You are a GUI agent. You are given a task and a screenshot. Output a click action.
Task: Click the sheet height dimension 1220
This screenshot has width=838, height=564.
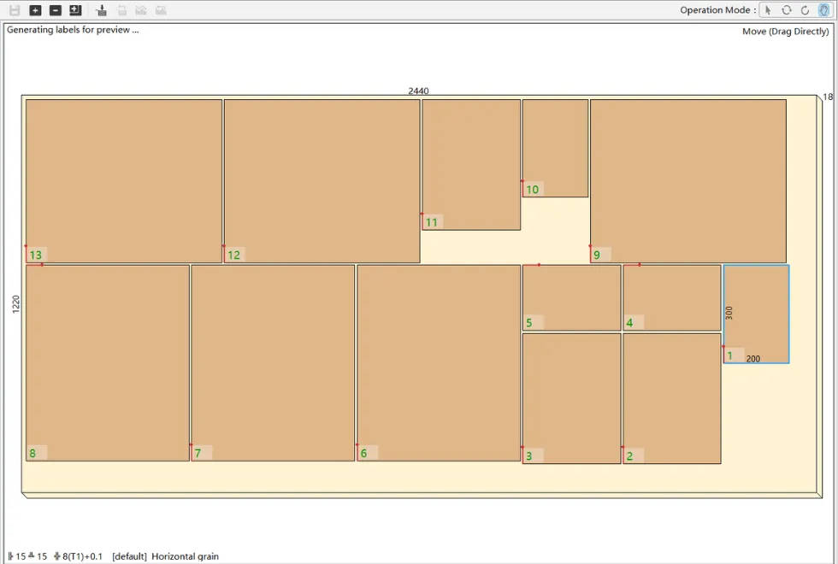tap(16, 304)
